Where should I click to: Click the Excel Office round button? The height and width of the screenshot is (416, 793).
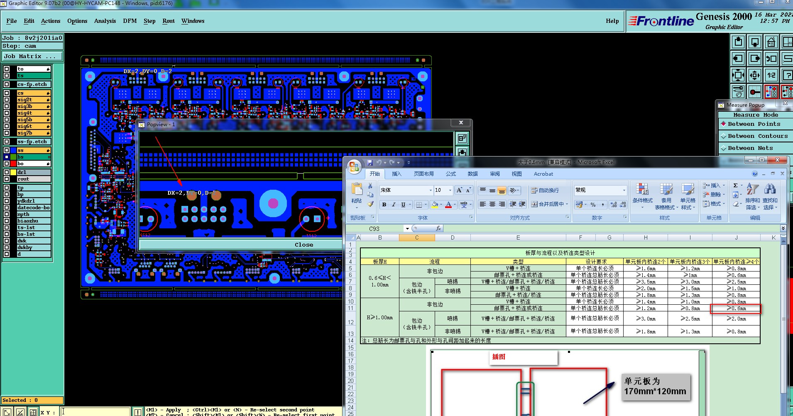[354, 166]
